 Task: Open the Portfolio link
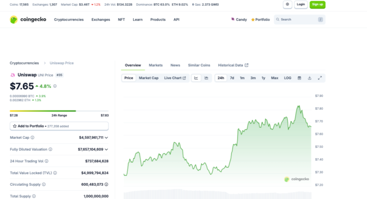(260, 20)
